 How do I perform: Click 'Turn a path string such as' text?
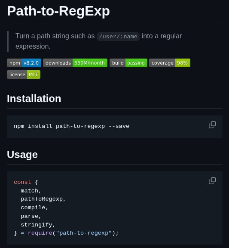[55, 36]
